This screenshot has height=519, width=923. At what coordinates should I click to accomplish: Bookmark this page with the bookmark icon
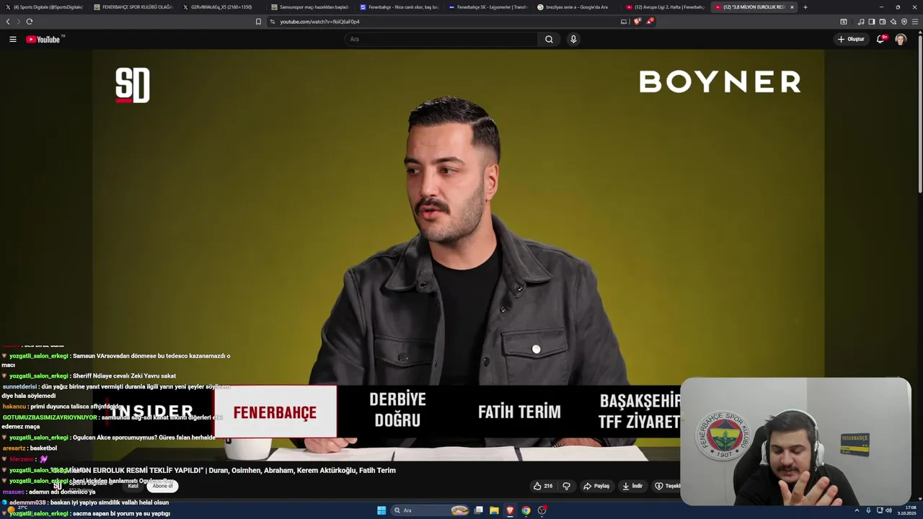coord(258,22)
